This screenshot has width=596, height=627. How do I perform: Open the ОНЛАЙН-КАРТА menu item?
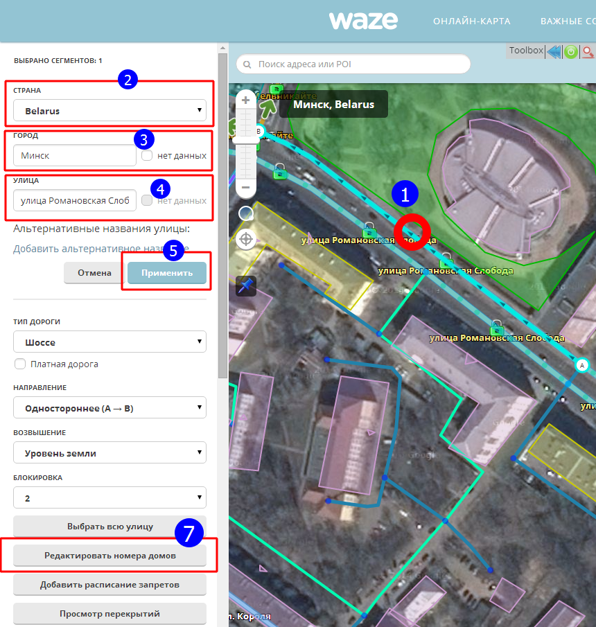471,21
